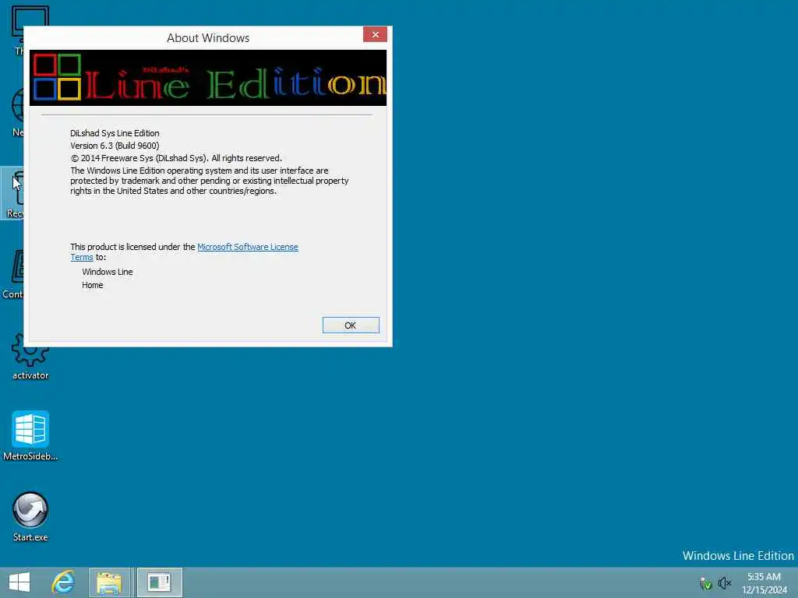Click the 'Version 6.3 (Build 9600)' text

pyautogui.click(x=115, y=146)
